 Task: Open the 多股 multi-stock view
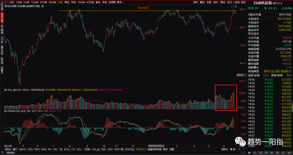209,2
